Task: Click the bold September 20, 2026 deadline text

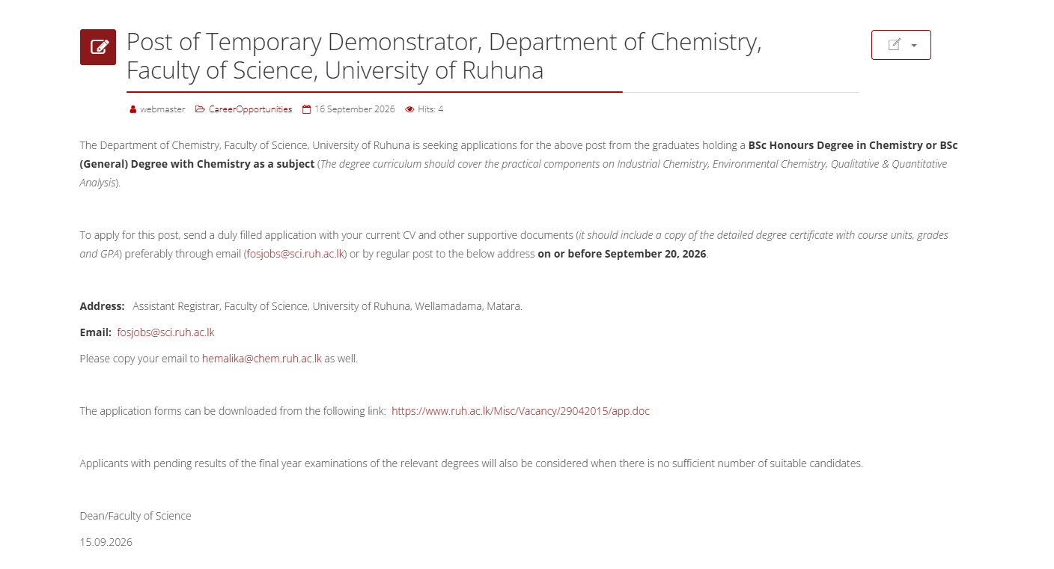Action: pos(656,254)
